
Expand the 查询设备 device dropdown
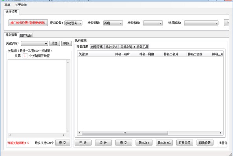[x=73, y=23]
